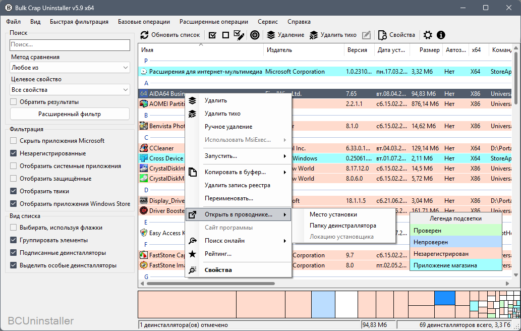The width and height of the screenshot is (521, 331).
Task: Click the empty-square deselect-all toolbar icon
Action: click(x=225, y=35)
